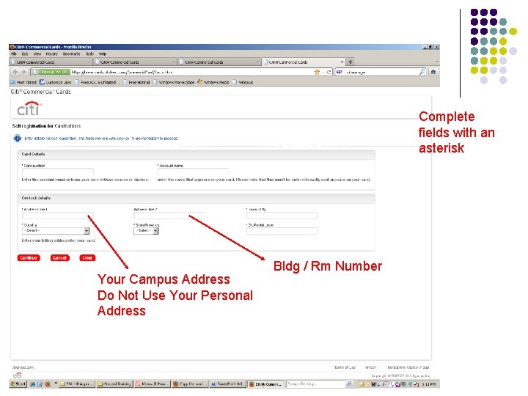
Task: Expand the Country dropdown
Action: [x=56, y=231]
